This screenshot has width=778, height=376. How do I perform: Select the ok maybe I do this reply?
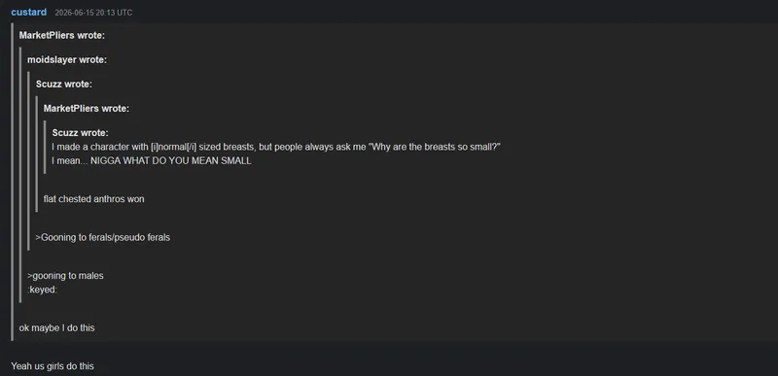(56, 328)
